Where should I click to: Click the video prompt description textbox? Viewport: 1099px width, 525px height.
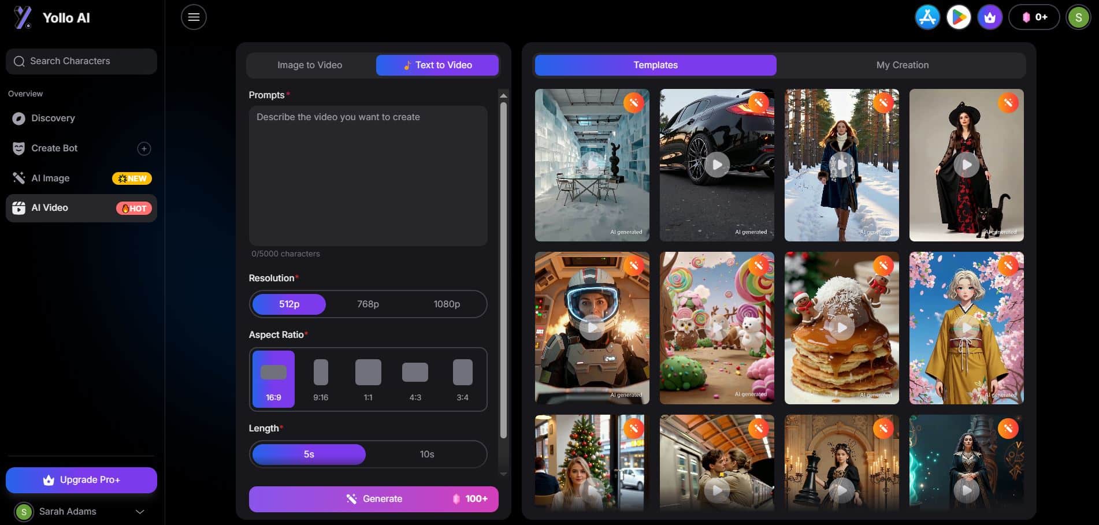tap(368, 176)
